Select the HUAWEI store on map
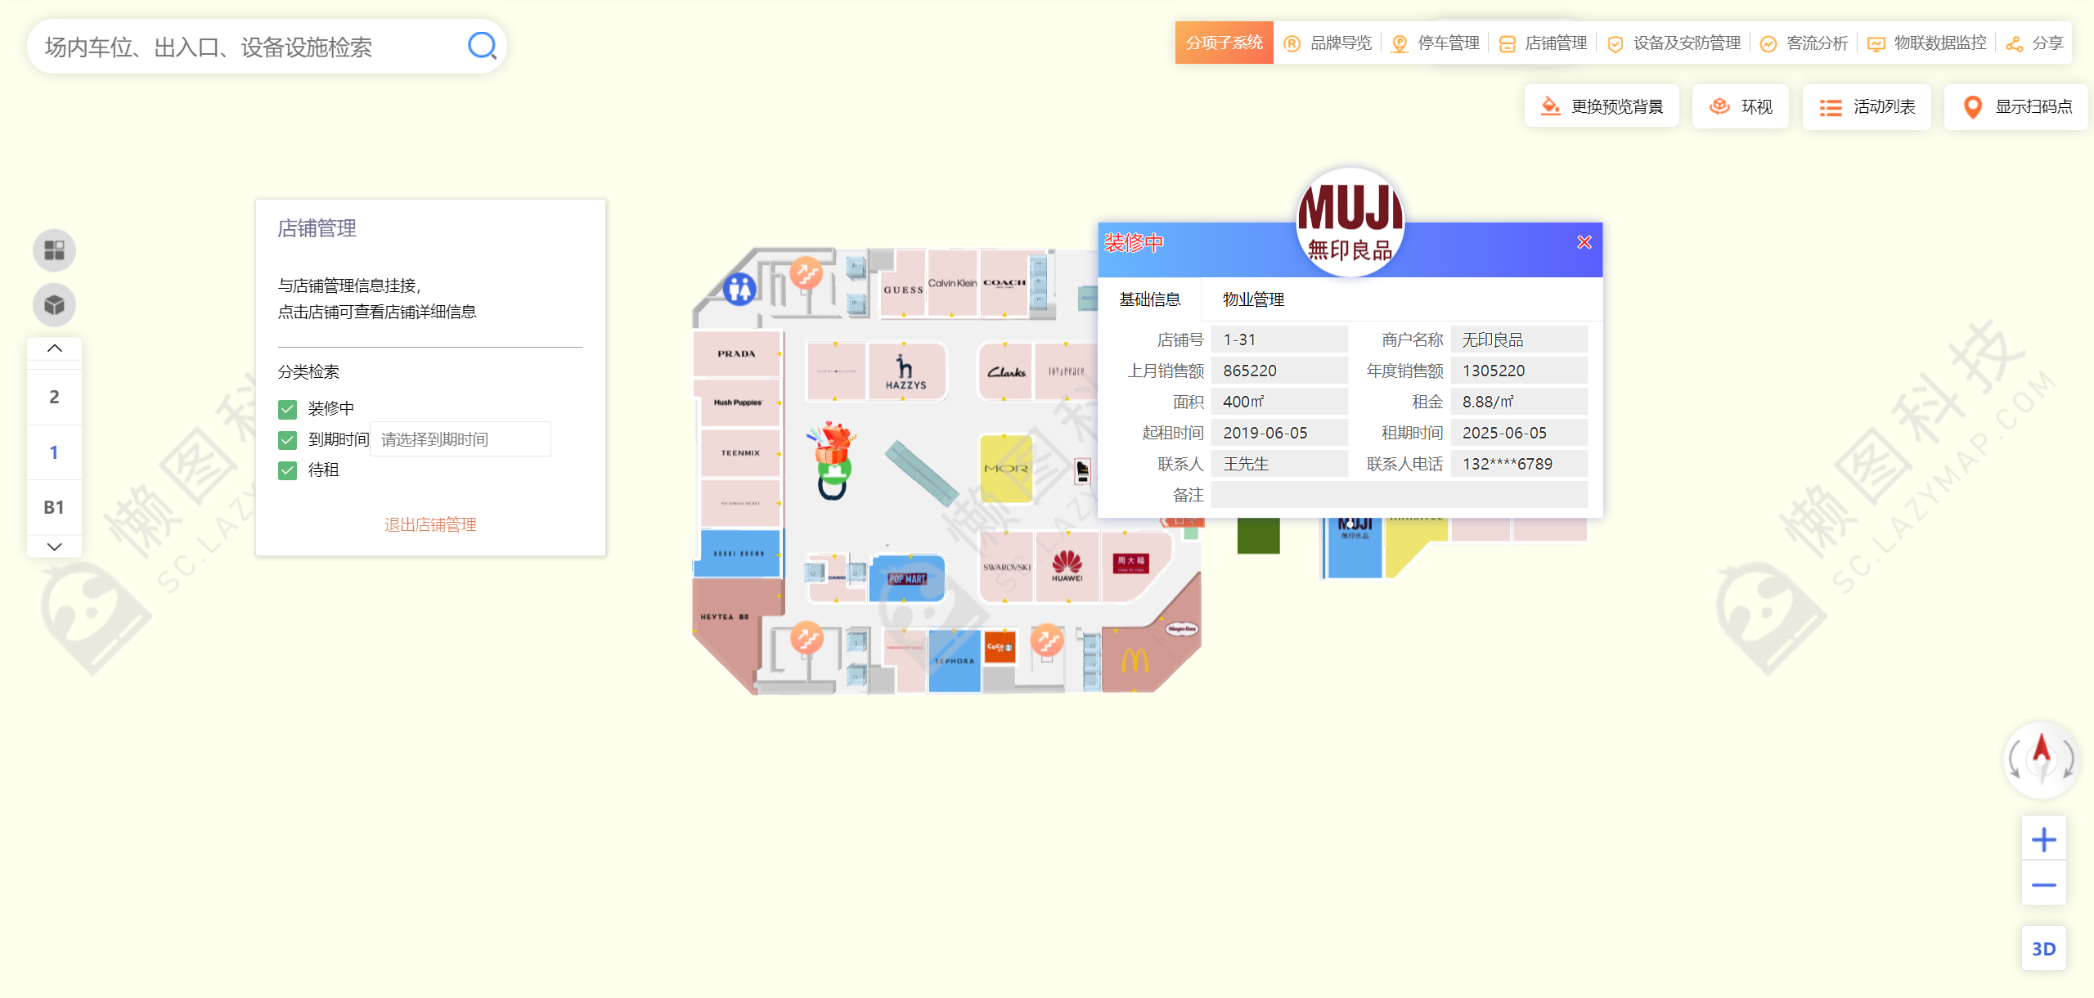Image resolution: width=2094 pixels, height=998 pixels. pos(1067,566)
